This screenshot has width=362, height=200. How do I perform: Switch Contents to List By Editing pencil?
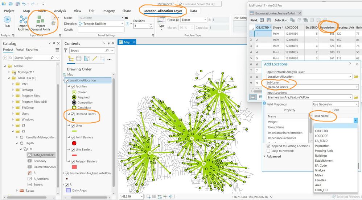(x=94, y=59)
